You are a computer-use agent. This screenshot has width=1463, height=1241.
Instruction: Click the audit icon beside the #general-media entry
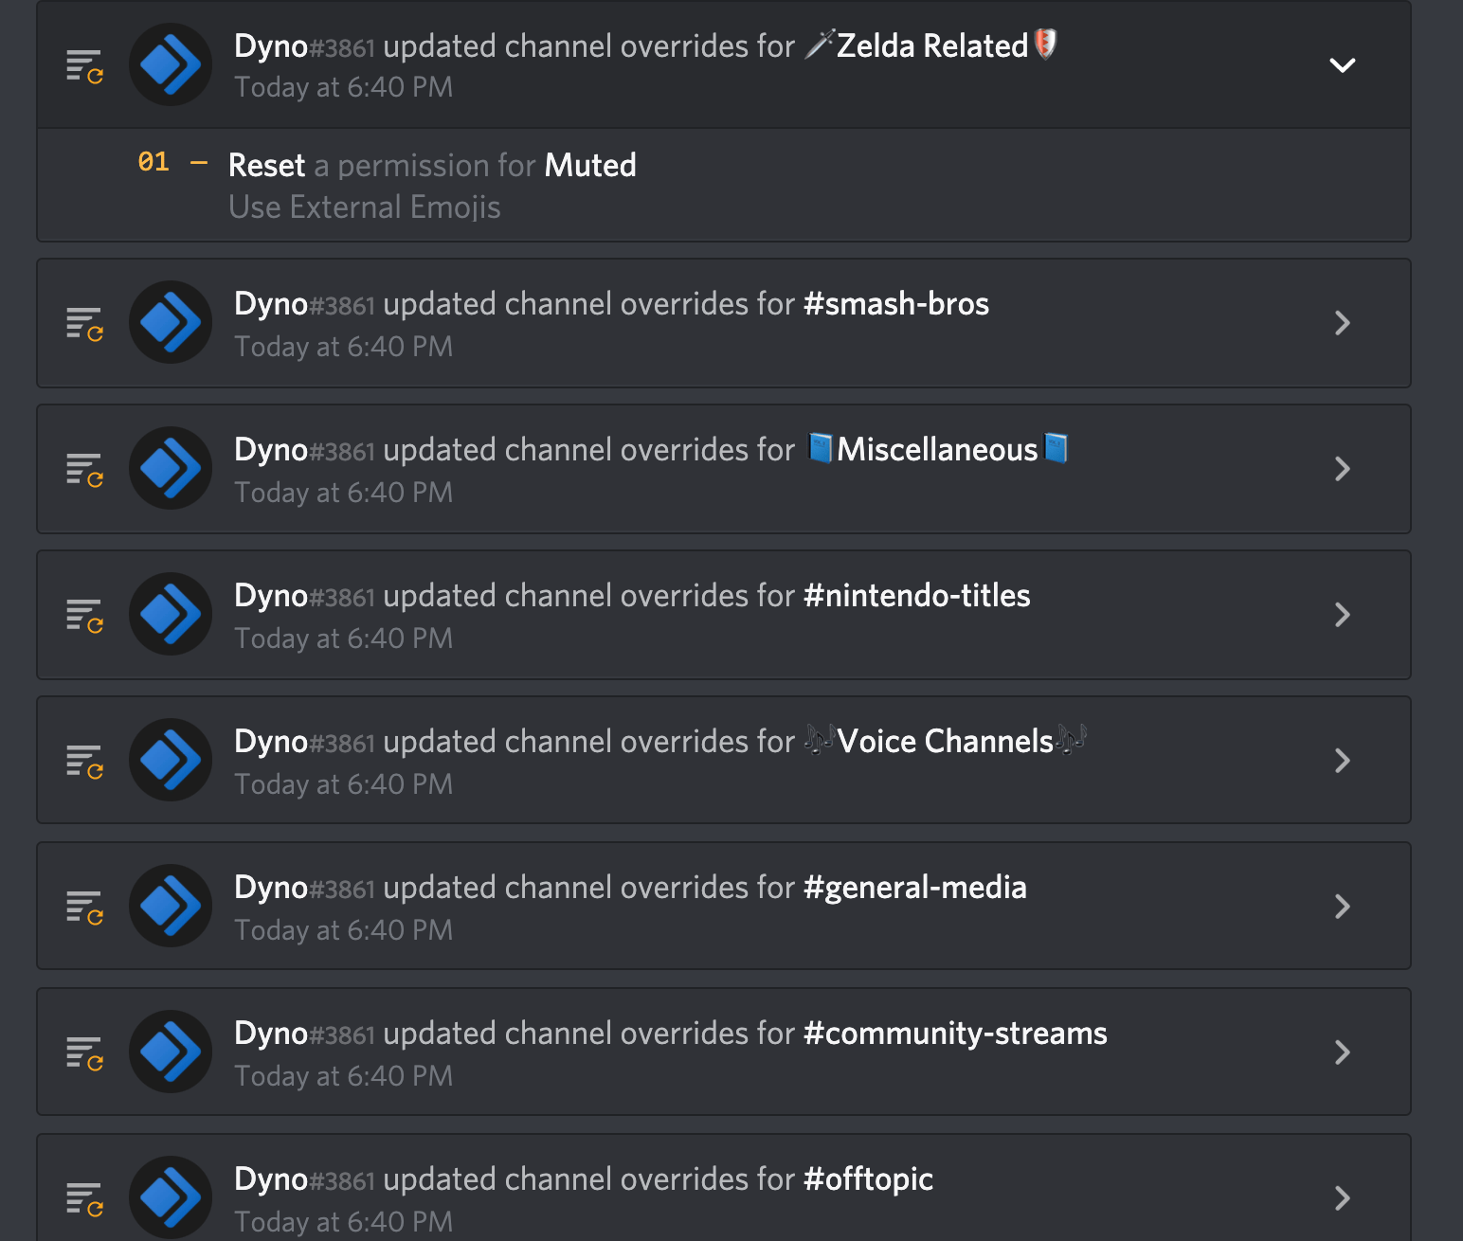[x=85, y=907]
